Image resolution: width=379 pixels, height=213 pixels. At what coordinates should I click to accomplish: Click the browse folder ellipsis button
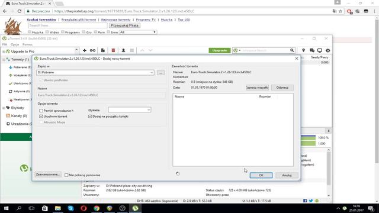[x=160, y=72]
